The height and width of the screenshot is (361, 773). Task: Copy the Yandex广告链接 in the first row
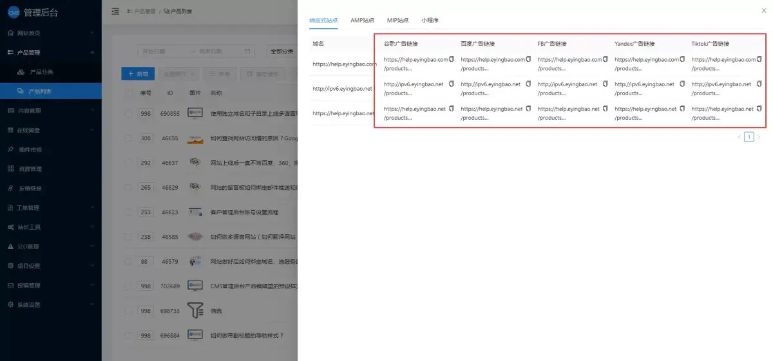click(x=682, y=59)
